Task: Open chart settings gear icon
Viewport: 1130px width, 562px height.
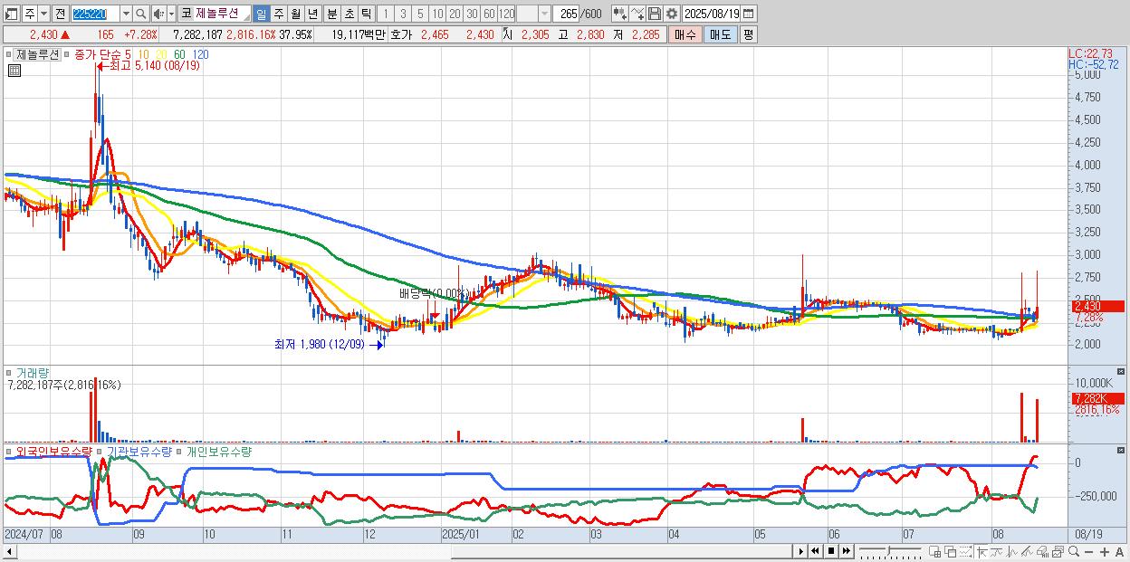Action: pyautogui.click(x=671, y=14)
